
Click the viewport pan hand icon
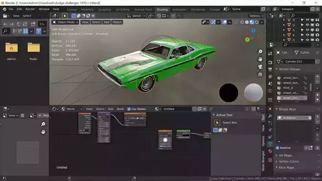[x=260, y=59]
